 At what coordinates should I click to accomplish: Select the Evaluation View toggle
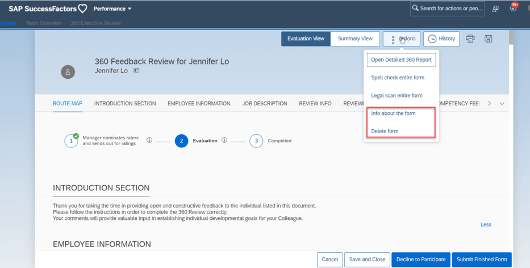(x=306, y=39)
